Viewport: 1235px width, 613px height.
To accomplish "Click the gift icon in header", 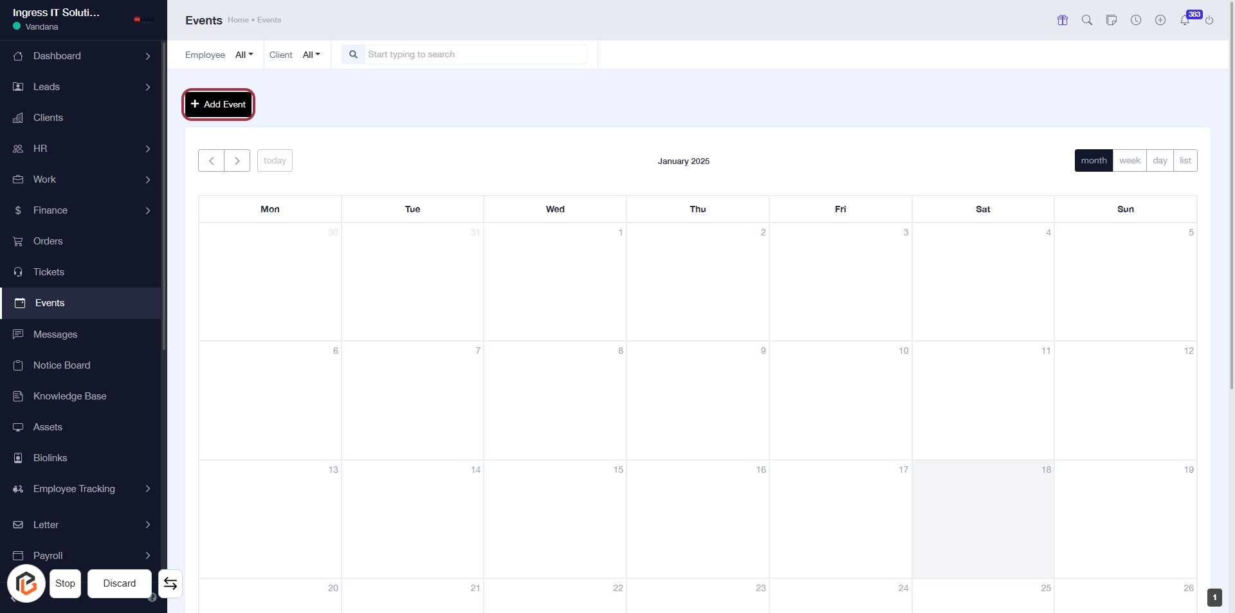I will (x=1063, y=20).
